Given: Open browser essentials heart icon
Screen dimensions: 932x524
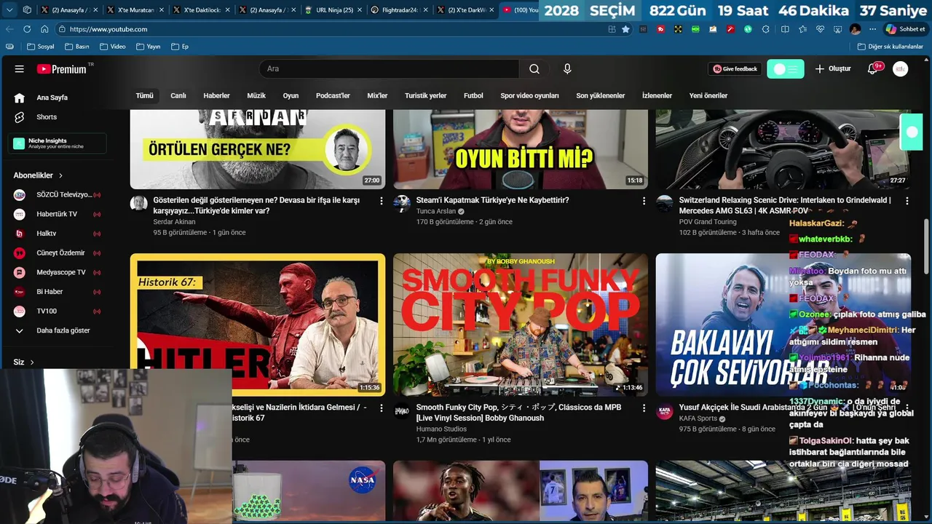Looking at the screenshot, I should [820, 29].
